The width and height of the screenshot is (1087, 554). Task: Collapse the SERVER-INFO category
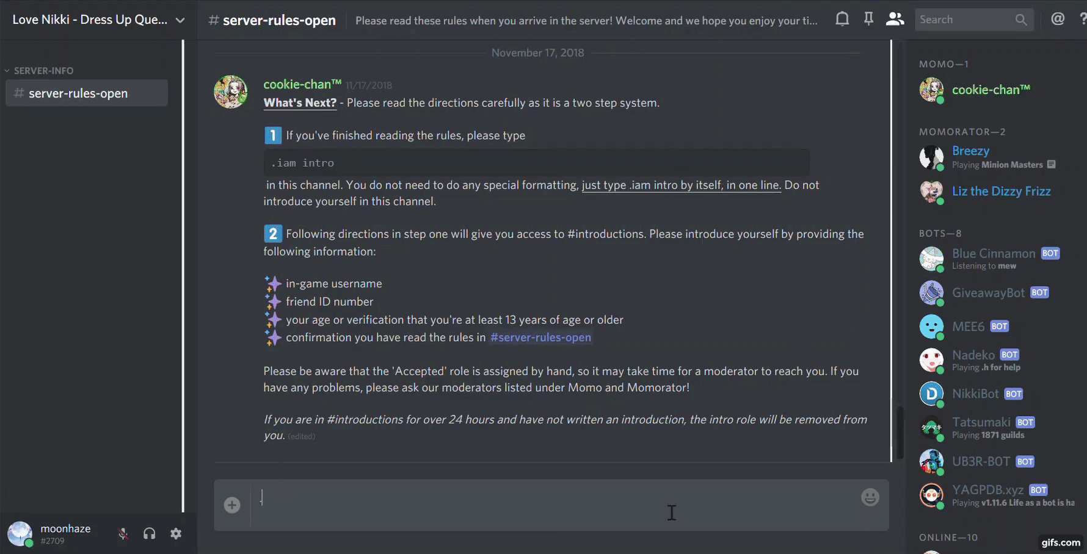coord(39,71)
